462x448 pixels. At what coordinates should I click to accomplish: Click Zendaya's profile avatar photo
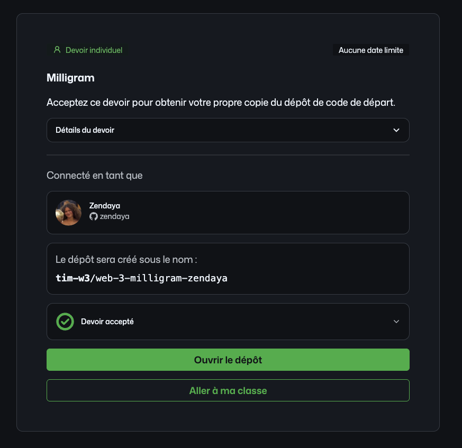pos(69,213)
